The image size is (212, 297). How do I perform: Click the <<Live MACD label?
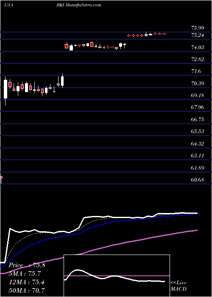coord(179,286)
